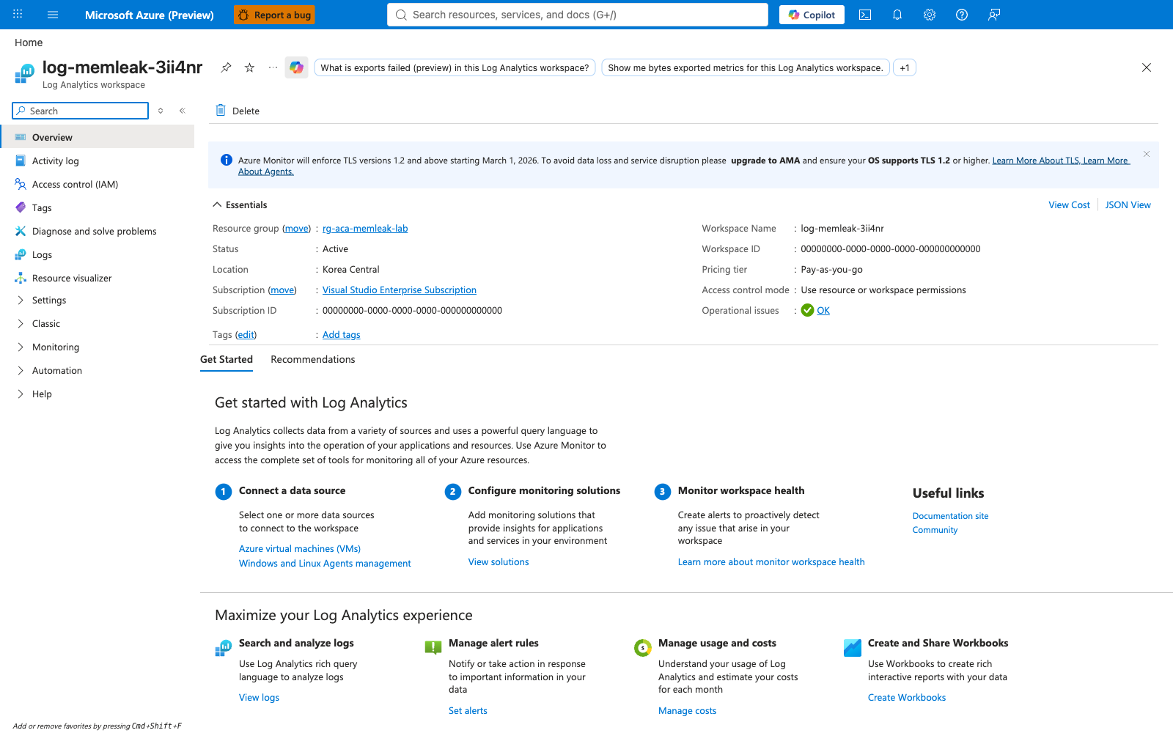This screenshot has height=733, width=1173.
Task: Open the Documentation site link
Action: tap(950, 516)
